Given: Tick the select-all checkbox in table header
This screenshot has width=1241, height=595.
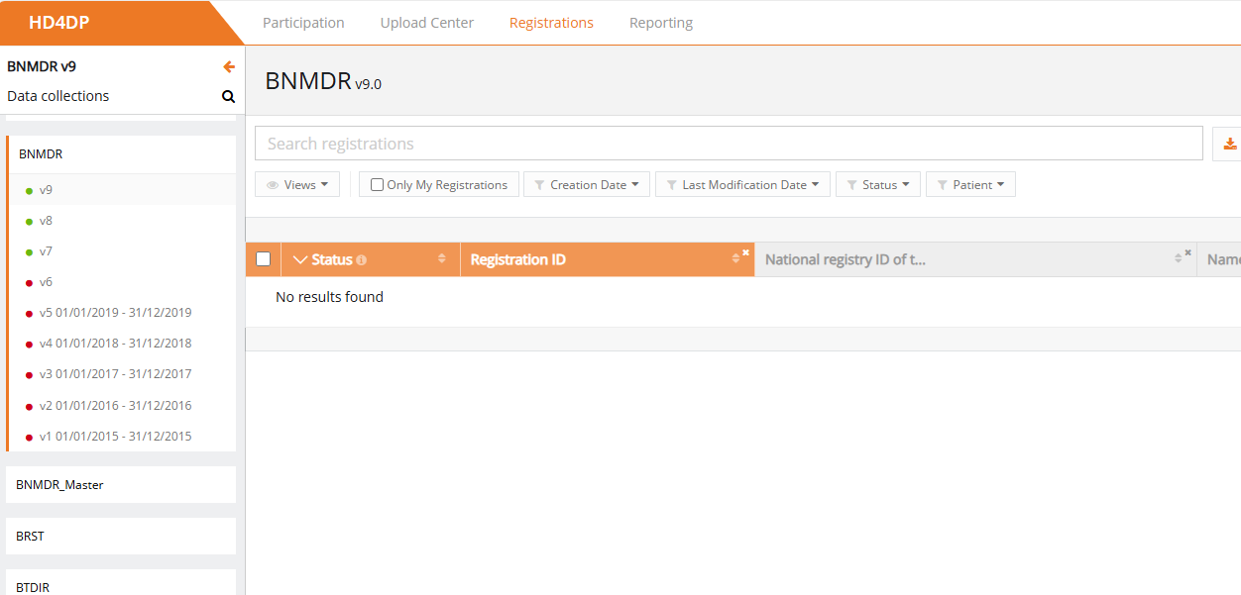Looking at the screenshot, I should point(264,259).
